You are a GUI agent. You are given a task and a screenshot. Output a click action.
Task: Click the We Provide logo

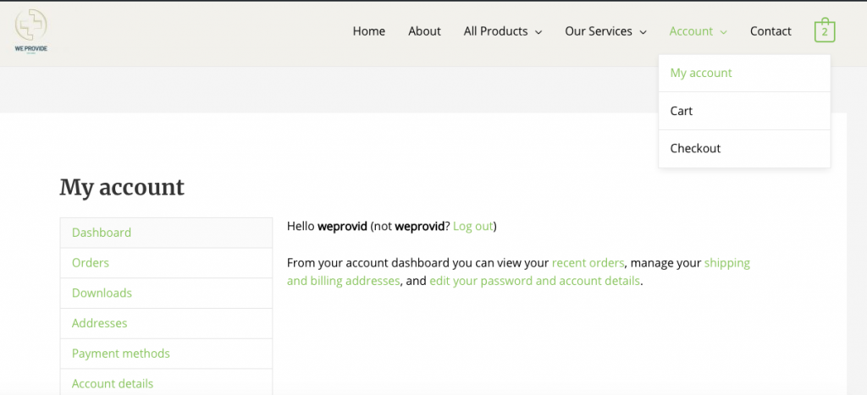tap(31, 31)
